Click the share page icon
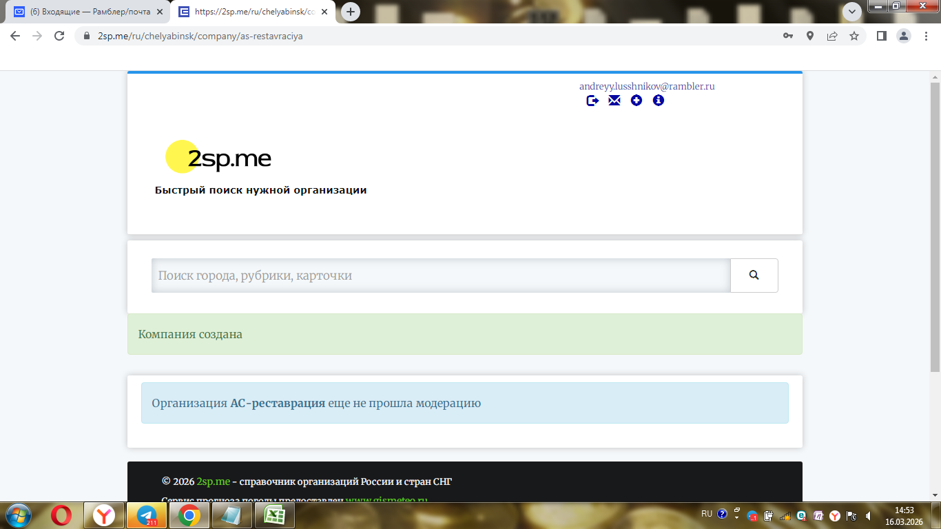This screenshot has height=529, width=941. [832, 36]
